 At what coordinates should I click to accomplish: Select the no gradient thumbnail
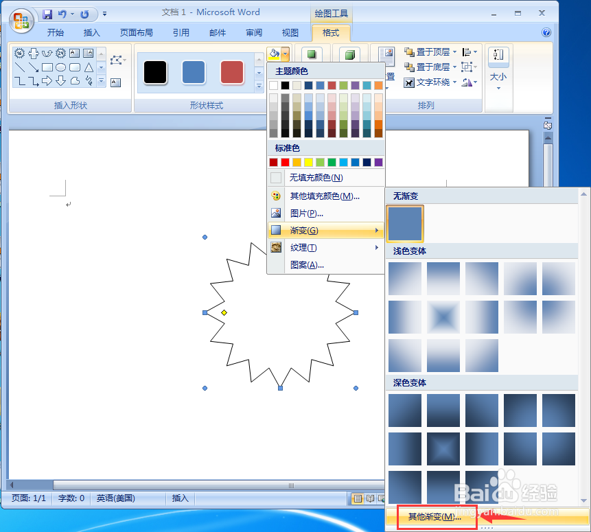coord(405,224)
